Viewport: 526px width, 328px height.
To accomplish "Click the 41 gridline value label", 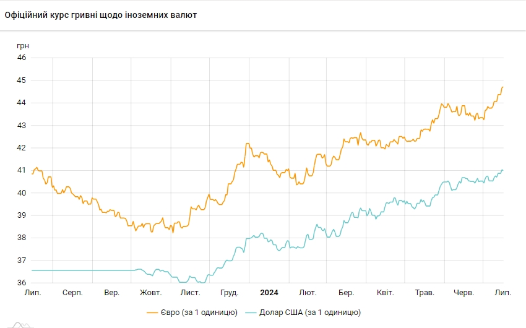I will (x=22, y=170).
